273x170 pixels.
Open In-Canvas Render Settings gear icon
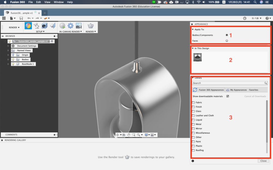pos(70,26)
